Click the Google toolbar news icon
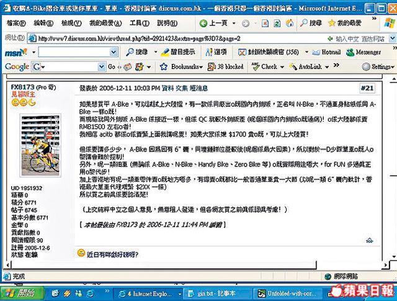 (127, 67)
